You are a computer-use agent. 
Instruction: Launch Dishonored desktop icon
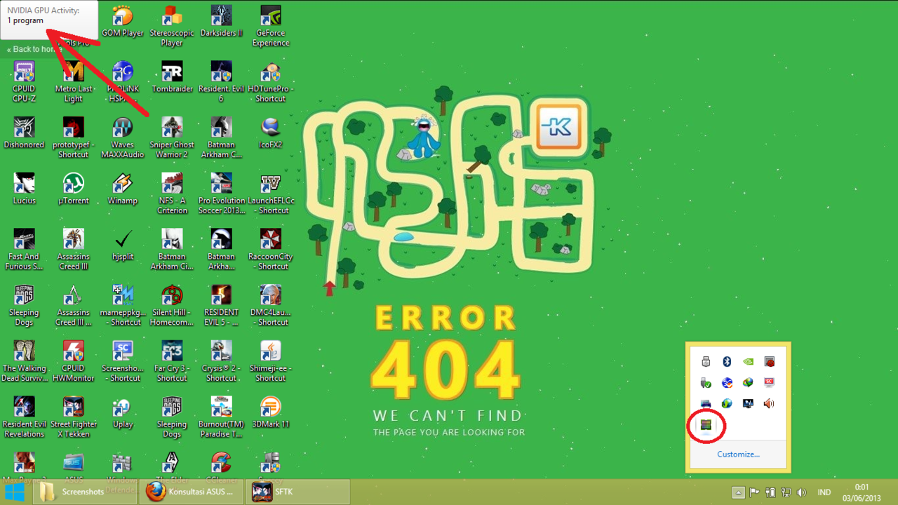point(24,133)
